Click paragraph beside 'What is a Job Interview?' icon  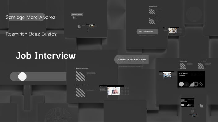pos(91,73)
